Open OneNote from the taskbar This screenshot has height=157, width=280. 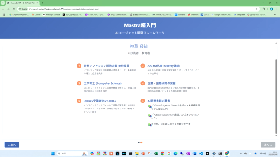click(x=188, y=154)
